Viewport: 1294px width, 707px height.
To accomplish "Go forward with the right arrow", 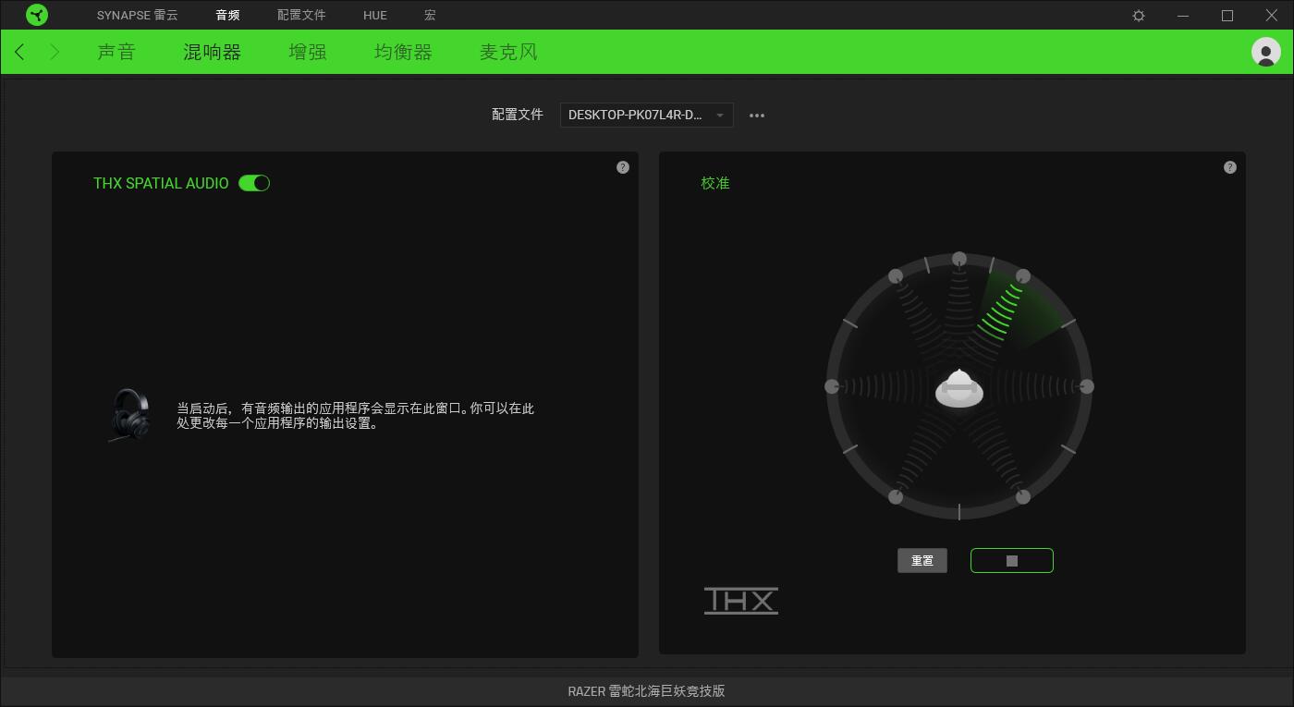I will (55, 52).
